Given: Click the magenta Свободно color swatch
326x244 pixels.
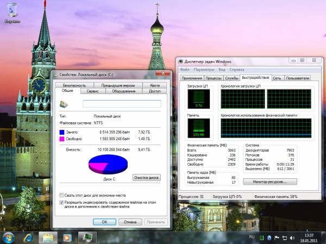Looking at the screenshot, I should [x=62, y=139].
